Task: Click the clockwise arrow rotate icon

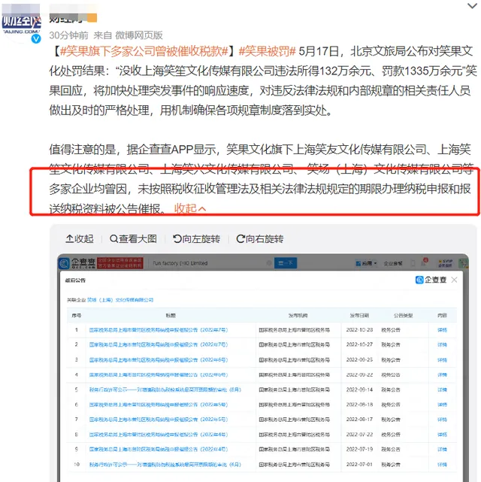Action: [x=240, y=239]
